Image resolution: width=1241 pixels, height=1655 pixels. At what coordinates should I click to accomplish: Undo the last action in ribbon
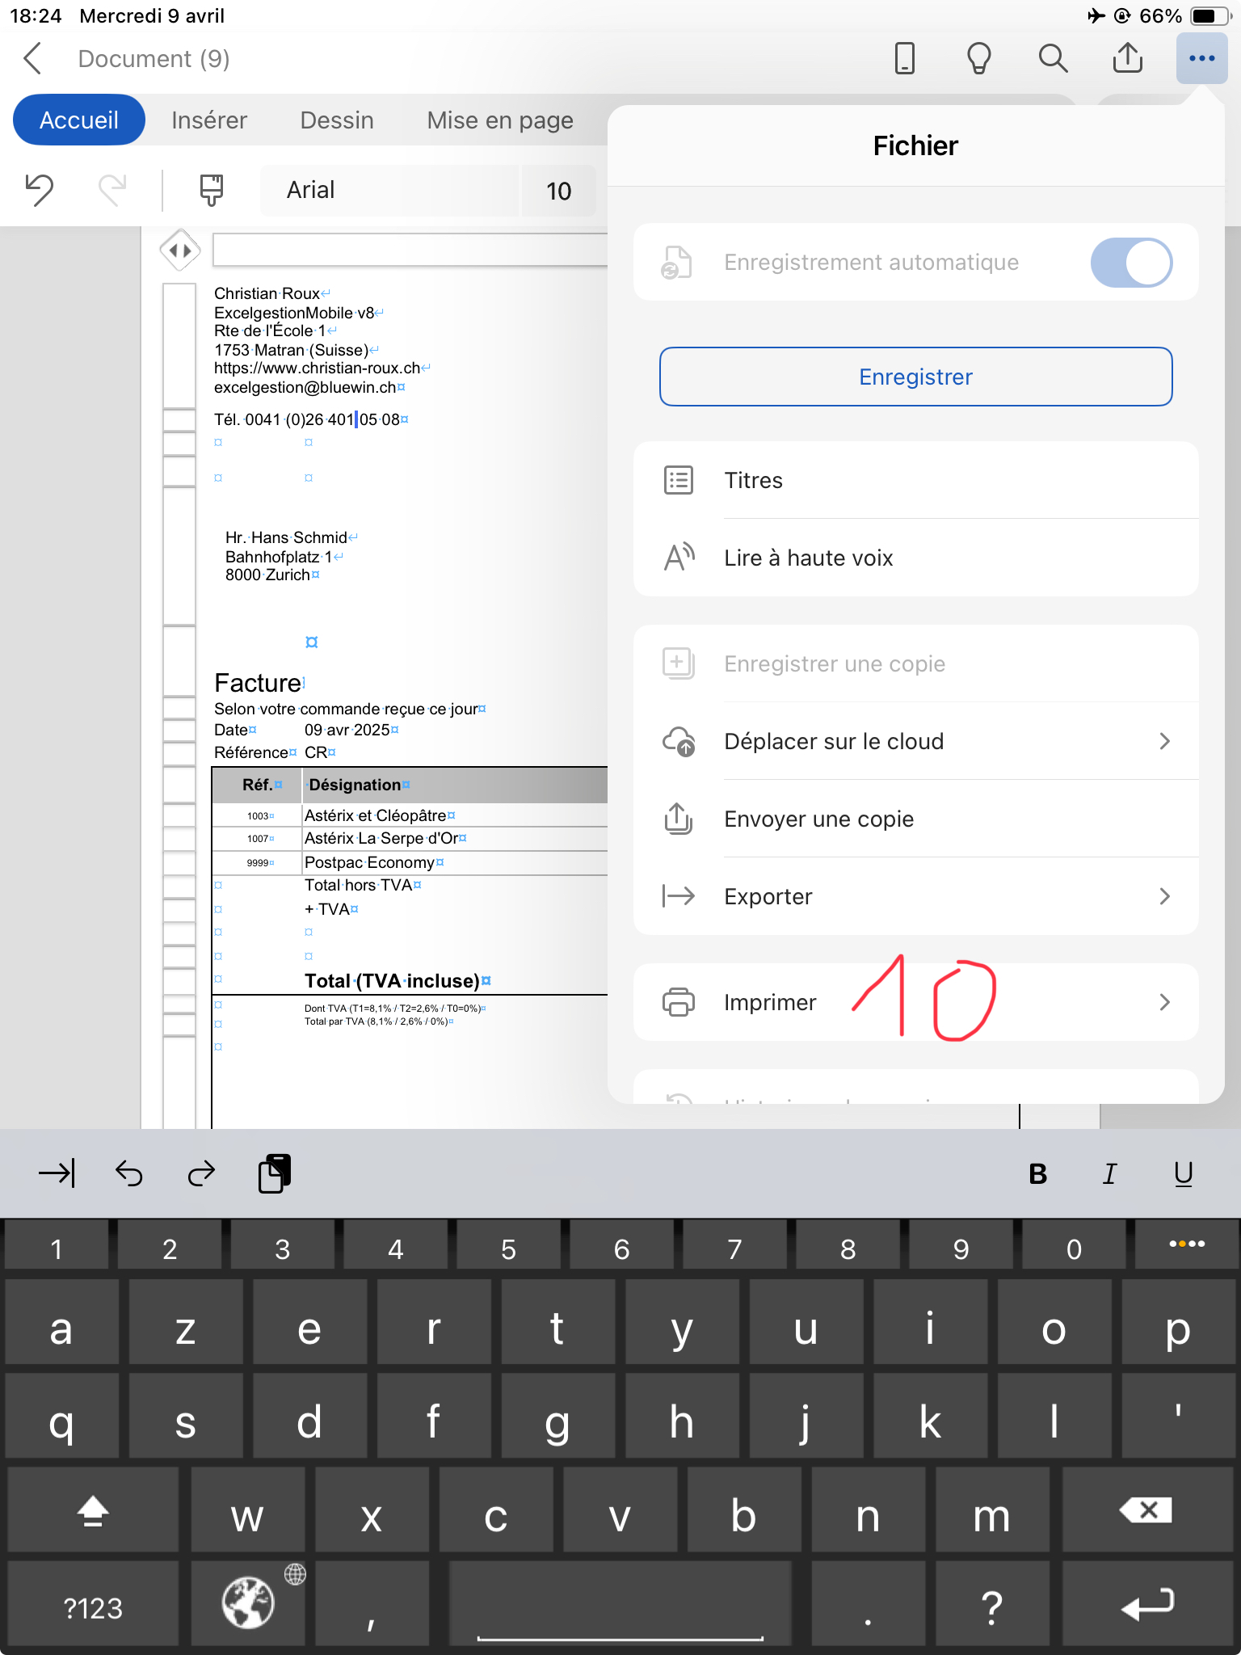(x=39, y=190)
